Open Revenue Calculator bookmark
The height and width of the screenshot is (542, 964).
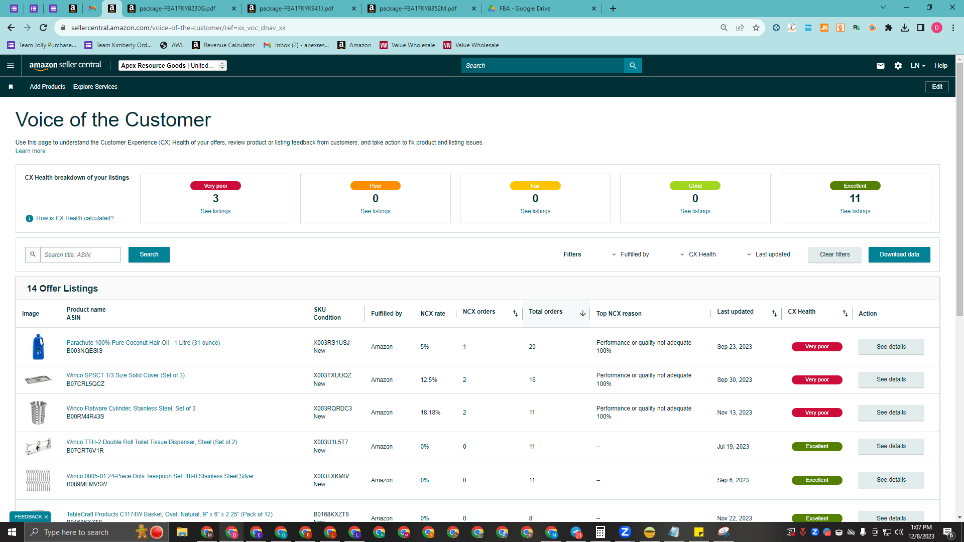223,45
